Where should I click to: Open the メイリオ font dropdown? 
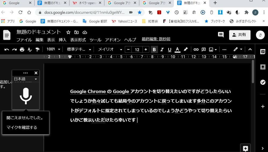[x=110, y=50]
